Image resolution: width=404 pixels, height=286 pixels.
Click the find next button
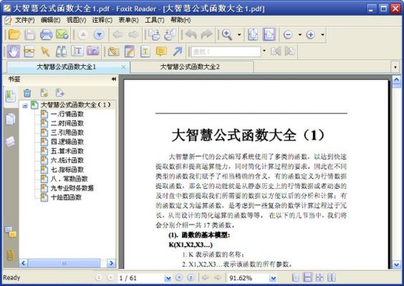[x=290, y=51]
